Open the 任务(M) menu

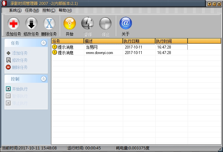32,10
